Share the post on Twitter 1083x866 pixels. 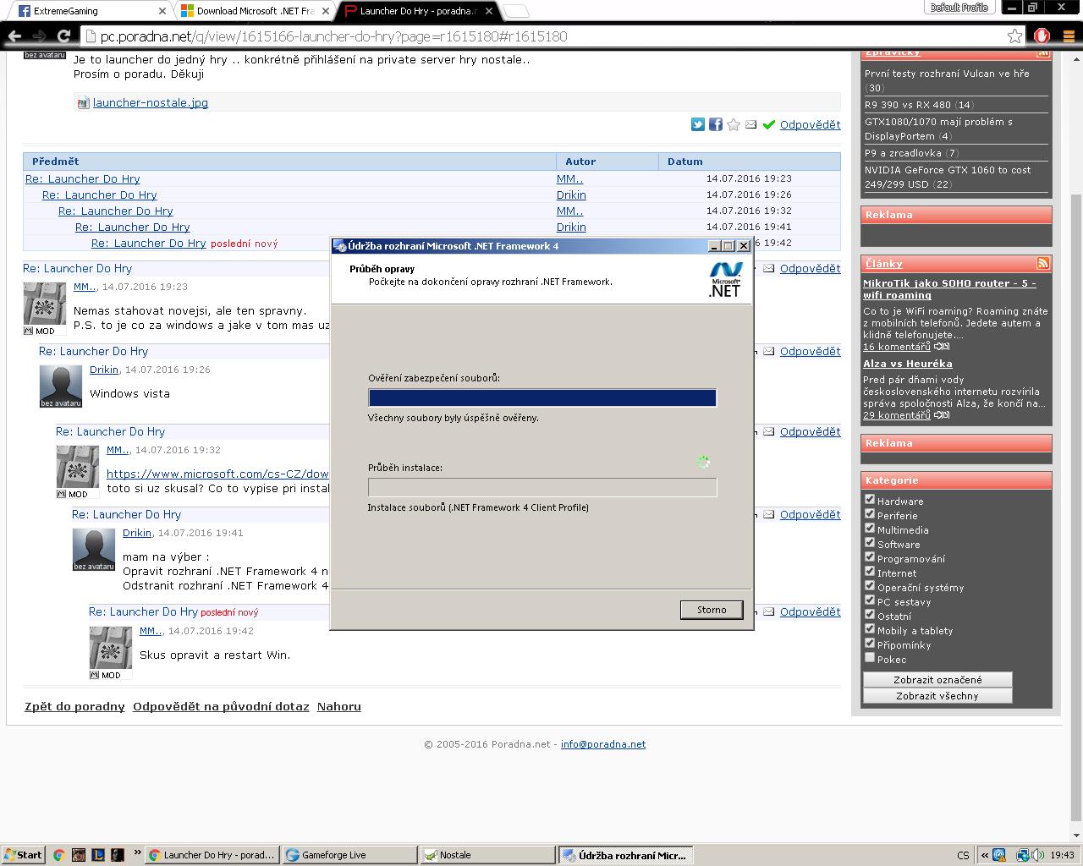(x=697, y=124)
